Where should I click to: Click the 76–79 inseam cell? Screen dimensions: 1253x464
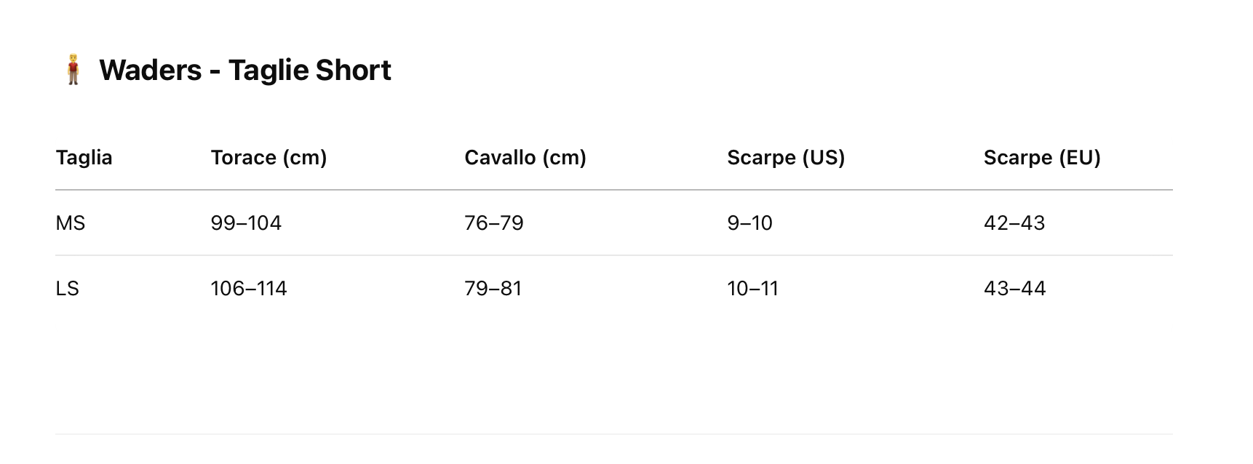(493, 223)
